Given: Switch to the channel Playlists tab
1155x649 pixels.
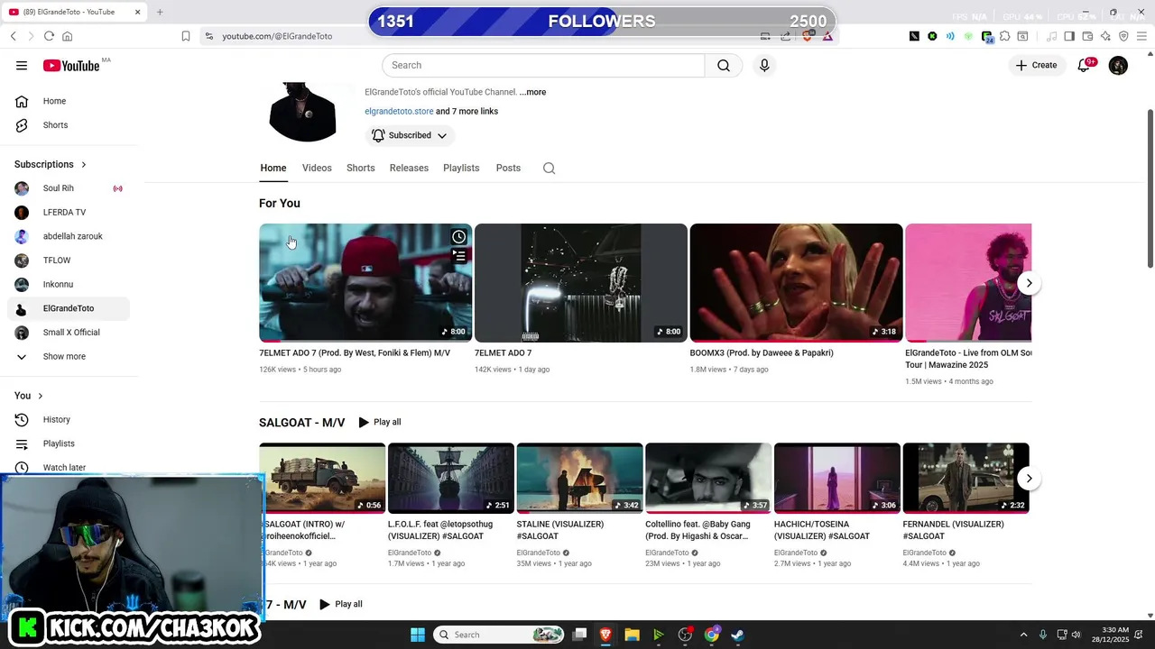Looking at the screenshot, I should (461, 168).
